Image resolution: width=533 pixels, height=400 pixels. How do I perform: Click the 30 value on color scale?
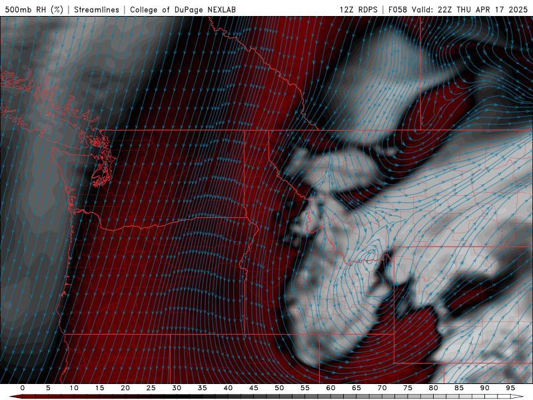177,388
